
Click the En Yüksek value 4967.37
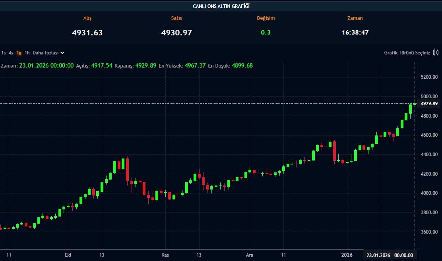[x=195, y=66]
